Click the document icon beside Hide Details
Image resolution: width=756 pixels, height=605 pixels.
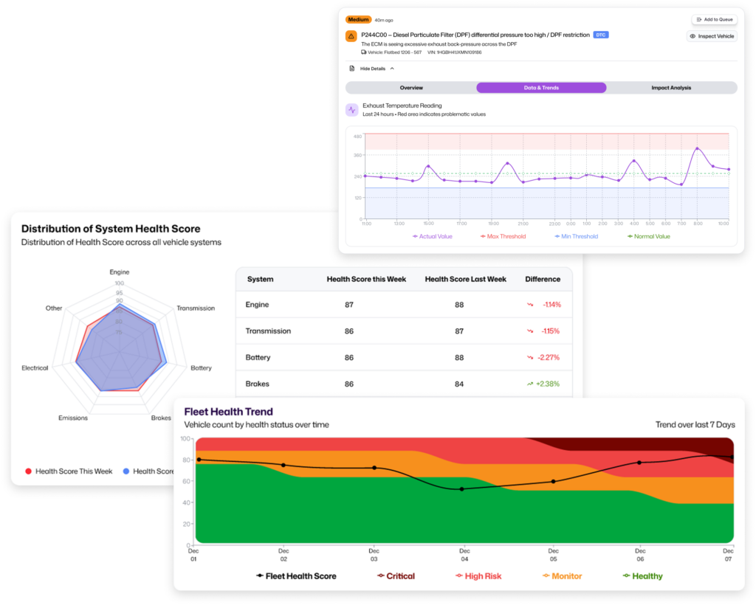(x=351, y=69)
